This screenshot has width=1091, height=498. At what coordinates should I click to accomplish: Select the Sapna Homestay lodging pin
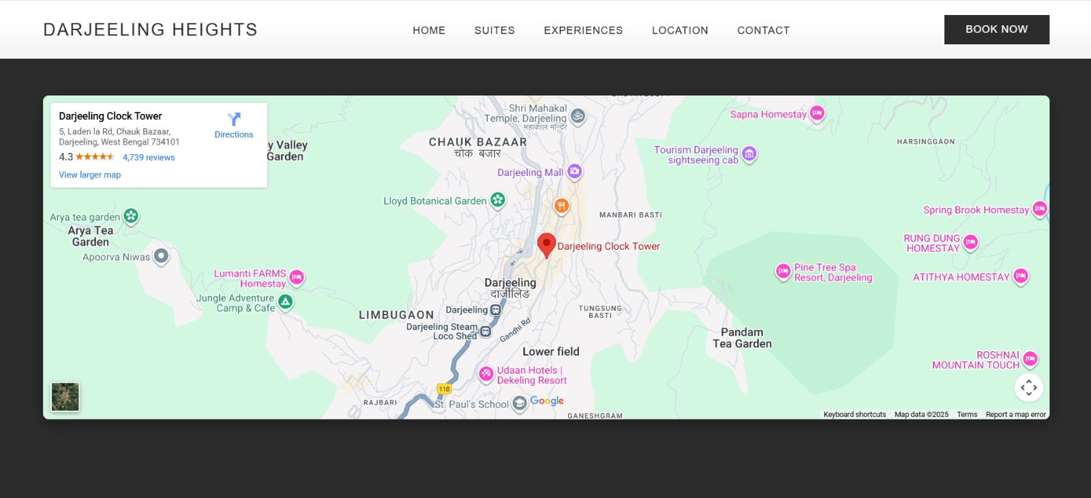coord(817,114)
